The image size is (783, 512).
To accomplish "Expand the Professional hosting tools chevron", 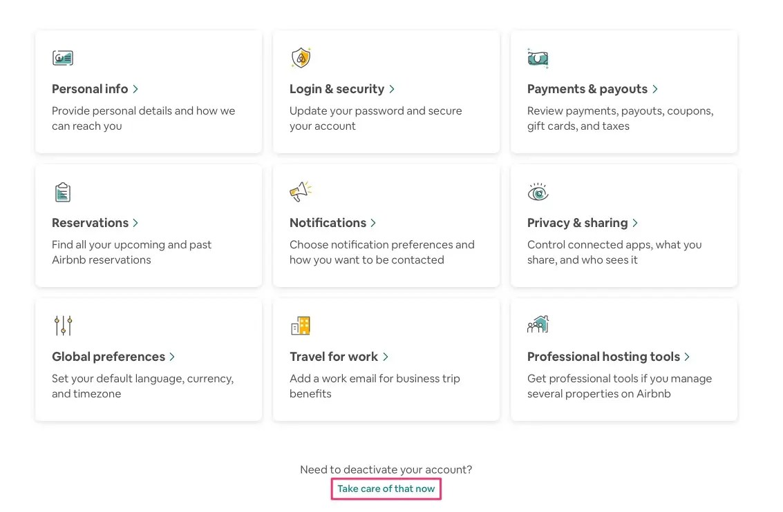I will click(x=687, y=357).
